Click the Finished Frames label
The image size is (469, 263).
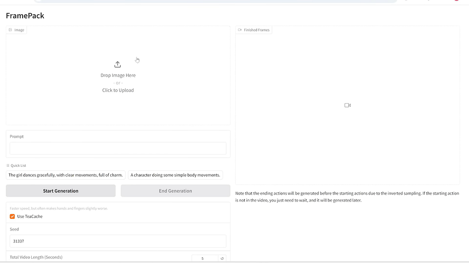click(256, 30)
